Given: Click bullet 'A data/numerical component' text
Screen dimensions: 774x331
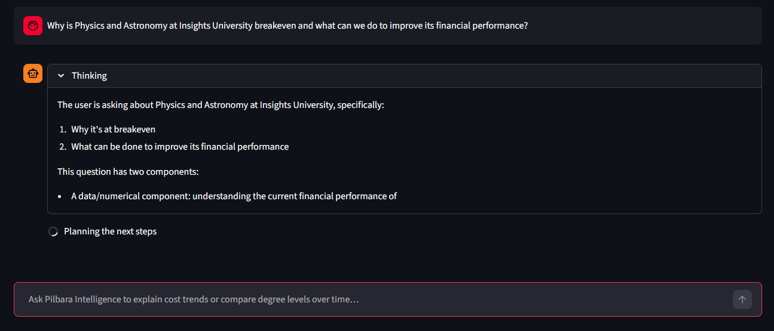Looking at the screenshot, I should (234, 196).
